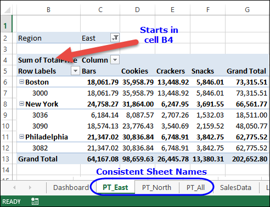Image resolution: width=270 pixels, height=207 pixels.
Task: Go to the SalesData sheet tab
Action: [235, 187]
